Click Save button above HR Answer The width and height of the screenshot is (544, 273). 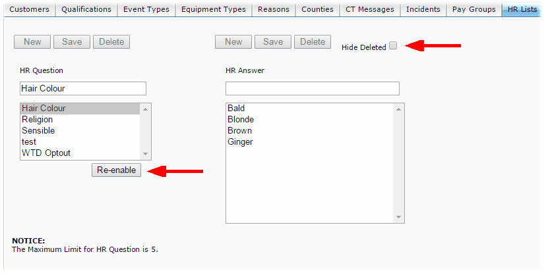tap(272, 41)
